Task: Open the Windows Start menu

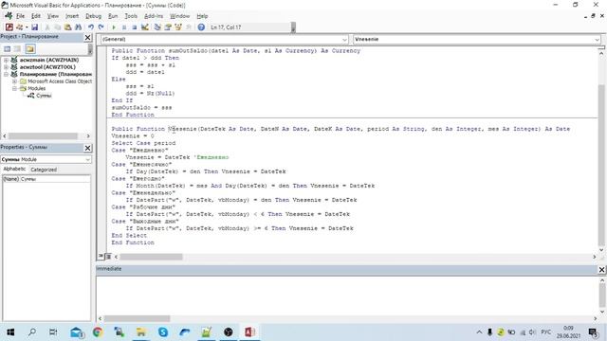Action: pyautogui.click(x=10, y=332)
